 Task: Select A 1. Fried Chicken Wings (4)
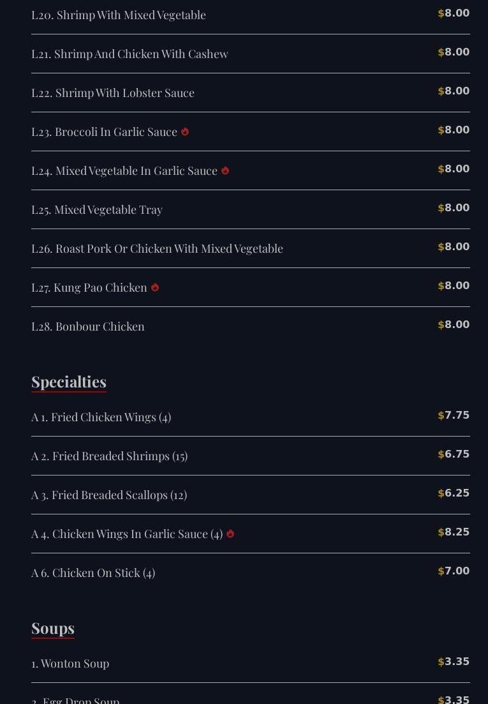(x=101, y=417)
